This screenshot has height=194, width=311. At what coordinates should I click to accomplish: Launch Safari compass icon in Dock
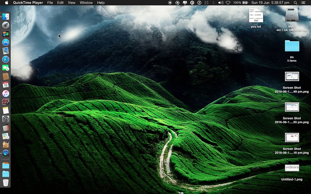coord(6,59)
